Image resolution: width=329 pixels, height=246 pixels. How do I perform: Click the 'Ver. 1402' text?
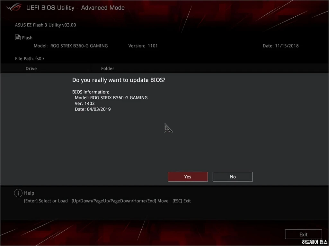click(x=84, y=103)
